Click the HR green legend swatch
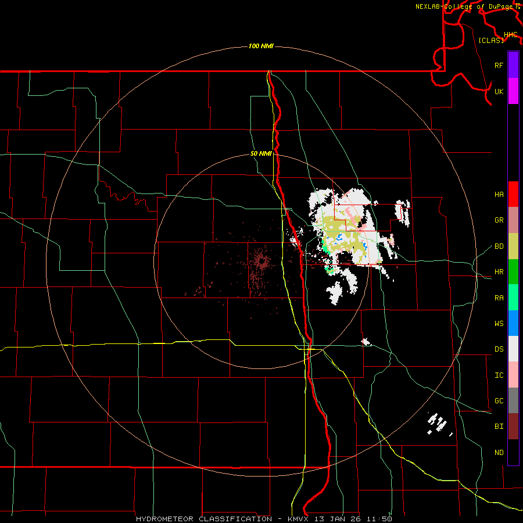The image size is (523, 523). (513, 271)
